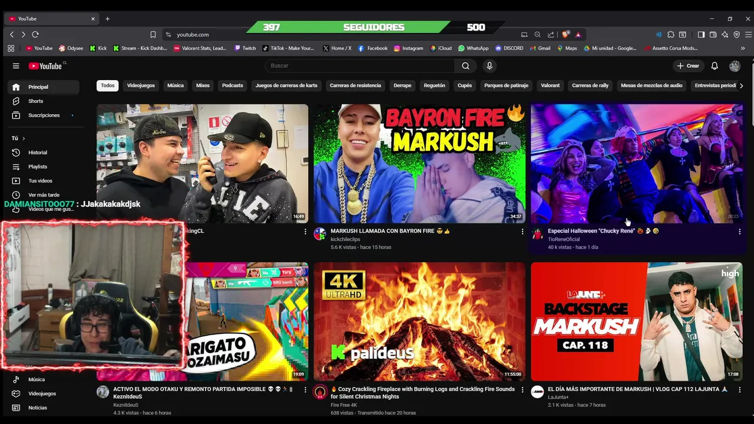
Task: Select the Videojuegos filter chip
Action: [x=141, y=85]
